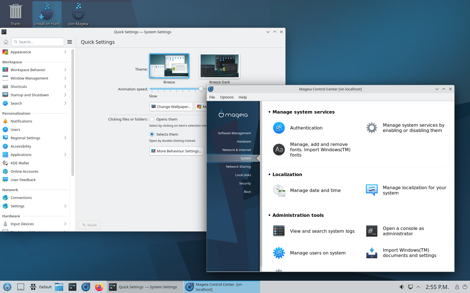Open the fonts manager Aa icon

(x=279, y=150)
